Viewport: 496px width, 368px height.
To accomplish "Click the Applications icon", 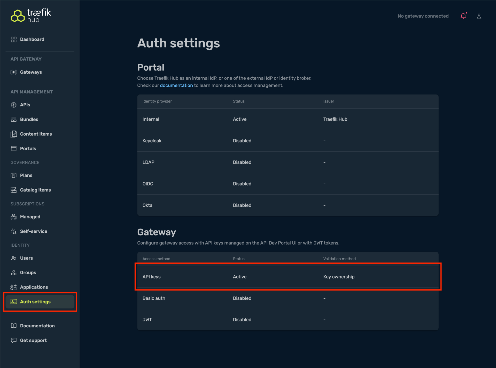I will 14,287.
